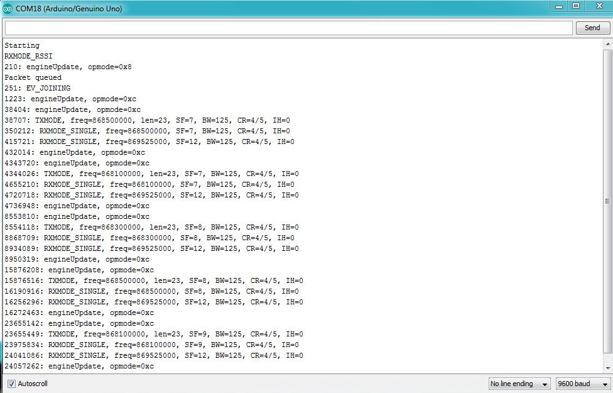Screen dimensions: 613x393
Task: Click the '8934089: RXMODE_SINGLE' line
Action: [x=152, y=248]
